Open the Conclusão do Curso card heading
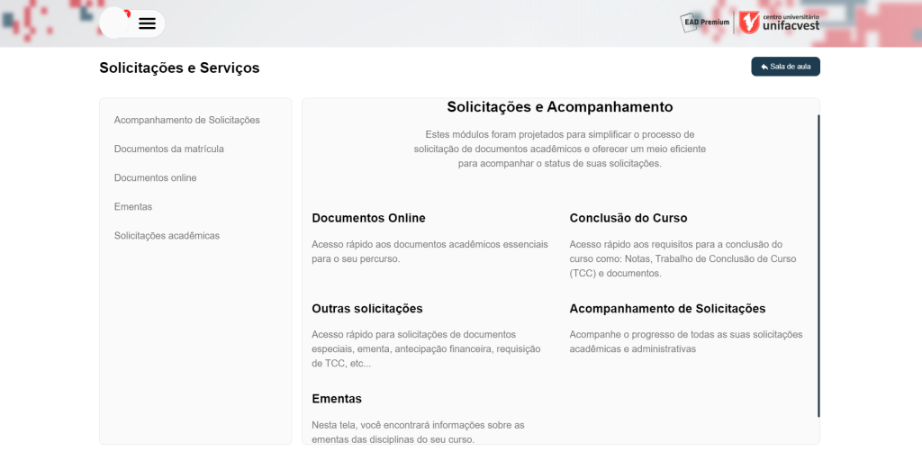Screen dimensions: 922x452 pyautogui.click(x=628, y=218)
